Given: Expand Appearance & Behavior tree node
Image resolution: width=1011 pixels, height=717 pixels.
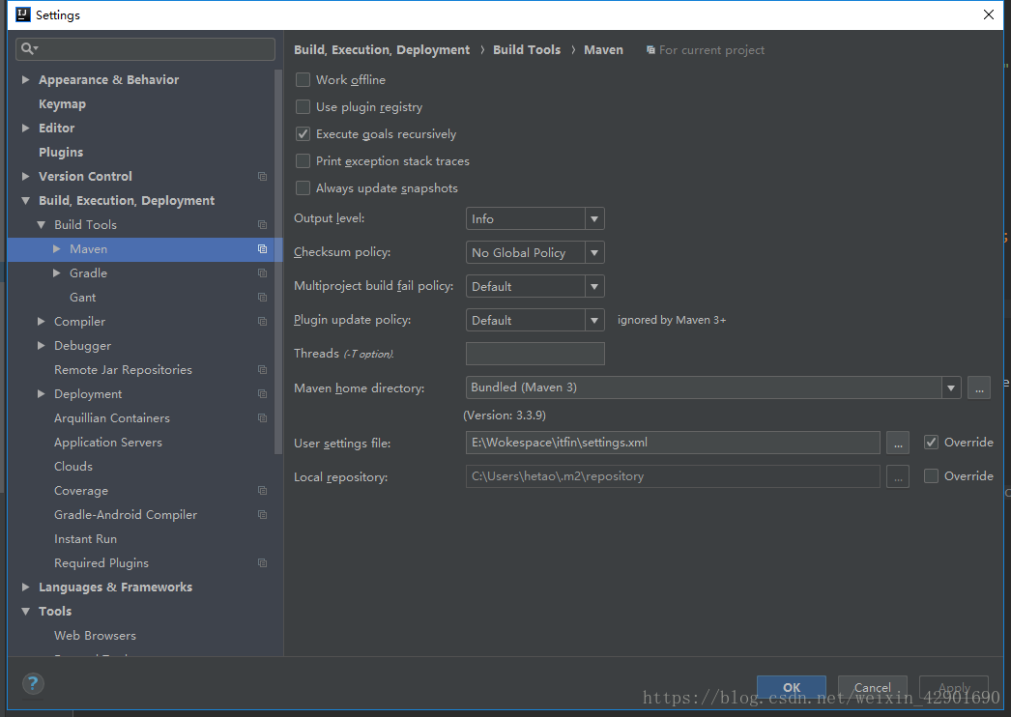Looking at the screenshot, I should pos(26,80).
